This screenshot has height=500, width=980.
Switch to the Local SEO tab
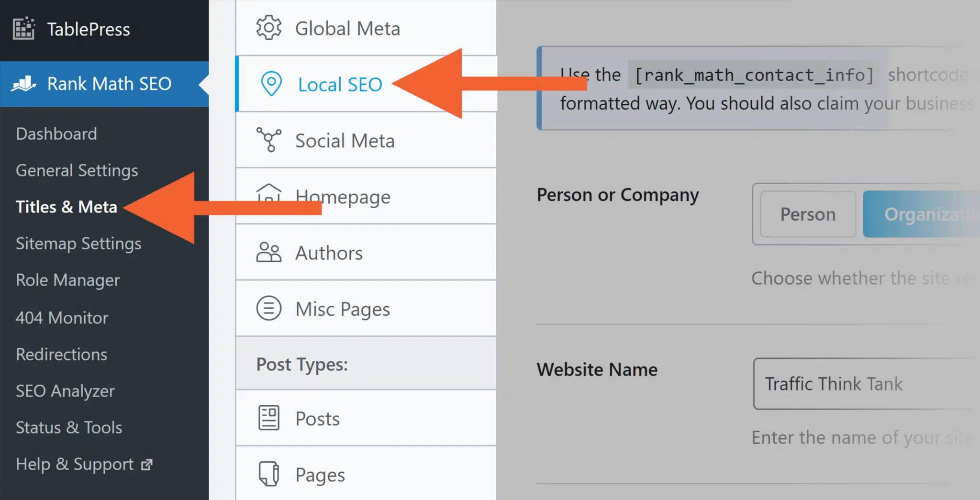coord(366,84)
